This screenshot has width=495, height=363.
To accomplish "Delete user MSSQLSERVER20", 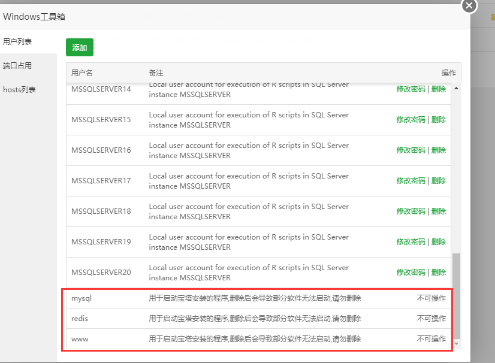I will tap(439, 272).
